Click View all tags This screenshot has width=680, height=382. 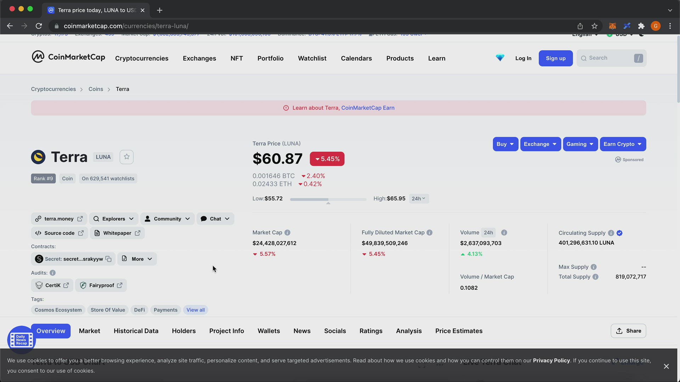(x=195, y=310)
